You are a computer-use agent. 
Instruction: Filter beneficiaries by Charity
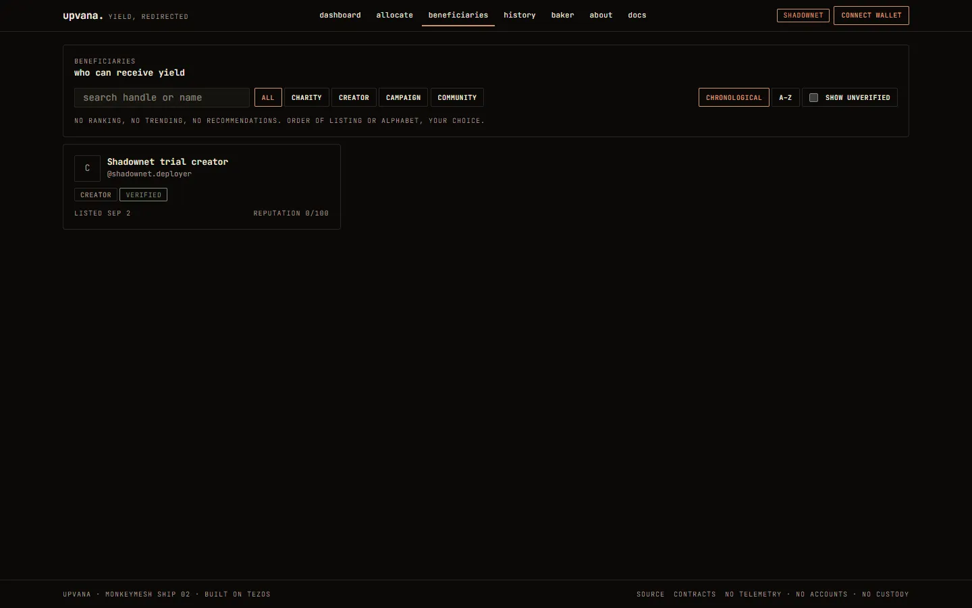pos(306,97)
